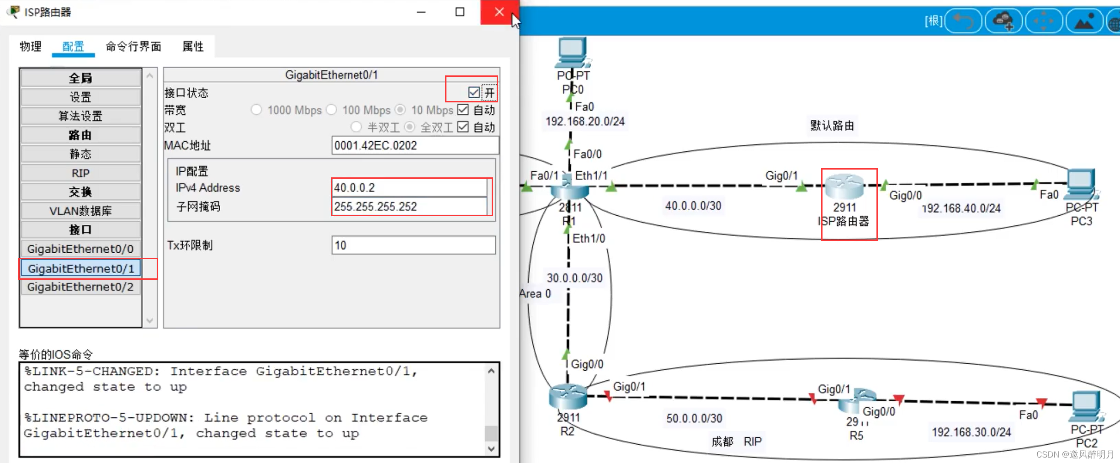Click the [根] root label in toolbar

click(x=934, y=21)
